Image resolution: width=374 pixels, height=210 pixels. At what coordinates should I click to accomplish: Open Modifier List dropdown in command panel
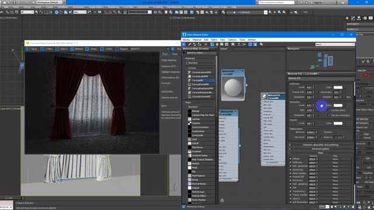[x=360, y=29]
